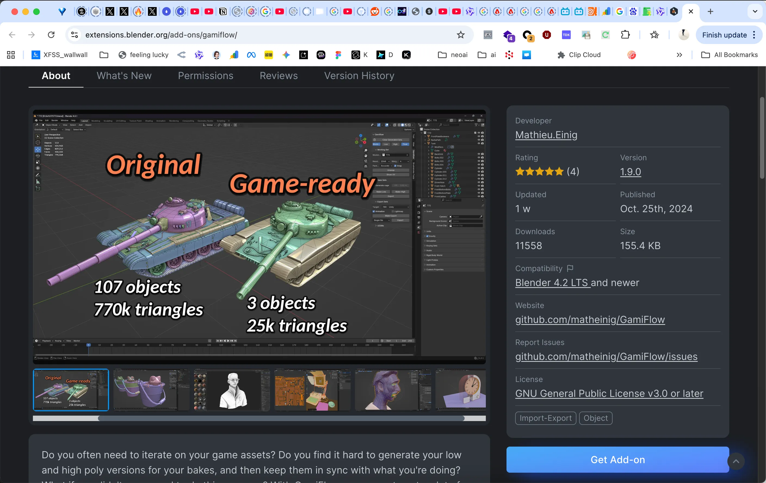Open the uBlock extension icon
This screenshot has height=483, width=766.
pos(546,35)
